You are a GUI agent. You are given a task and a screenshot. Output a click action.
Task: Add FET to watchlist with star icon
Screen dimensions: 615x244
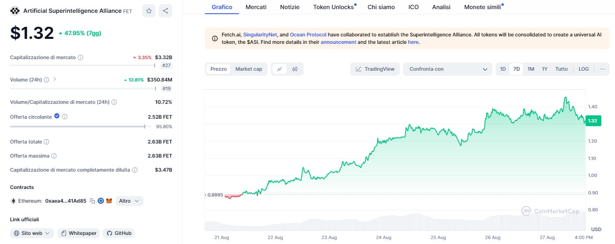(149, 11)
